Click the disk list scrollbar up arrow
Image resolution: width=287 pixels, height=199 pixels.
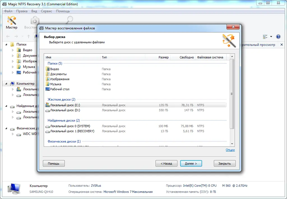(x=232, y=56)
